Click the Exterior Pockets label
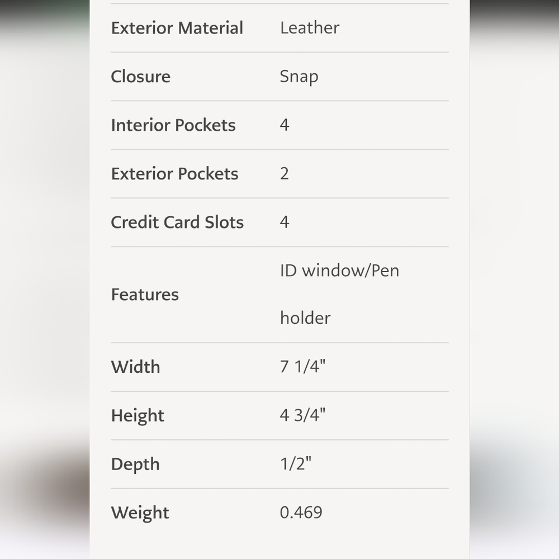The height and width of the screenshot is (559, 559). pyautogui.click(x=174, y=174)
